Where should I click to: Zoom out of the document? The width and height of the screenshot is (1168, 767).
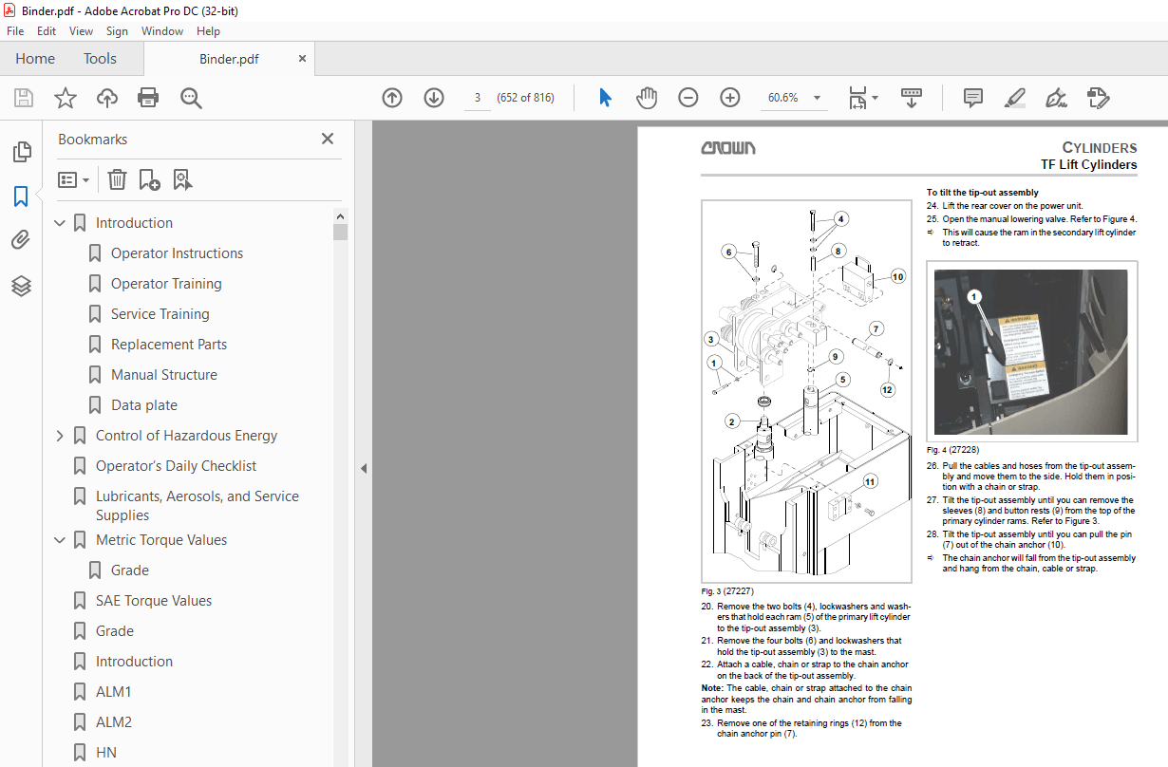click(688, 97)
